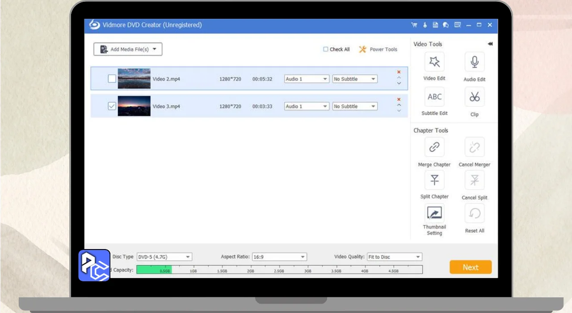
Task: Click the Reset All icon
Action: coord(475,214)
